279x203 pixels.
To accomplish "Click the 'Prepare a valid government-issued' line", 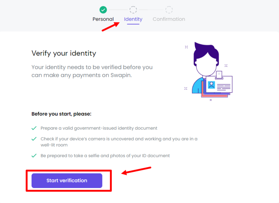I will [99, 128].
